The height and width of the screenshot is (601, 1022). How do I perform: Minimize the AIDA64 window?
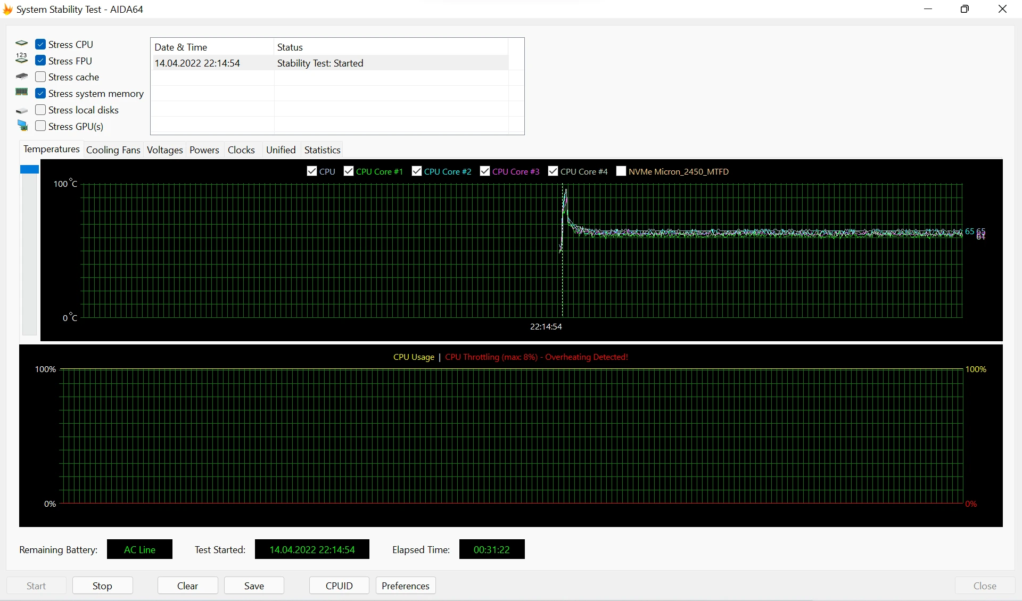pos(928,9)
